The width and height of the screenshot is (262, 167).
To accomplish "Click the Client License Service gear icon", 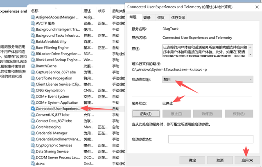I will [x=33, y=84].
